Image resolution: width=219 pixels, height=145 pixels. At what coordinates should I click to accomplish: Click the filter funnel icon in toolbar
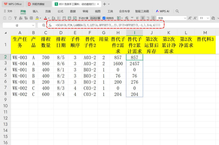[16, 18]
